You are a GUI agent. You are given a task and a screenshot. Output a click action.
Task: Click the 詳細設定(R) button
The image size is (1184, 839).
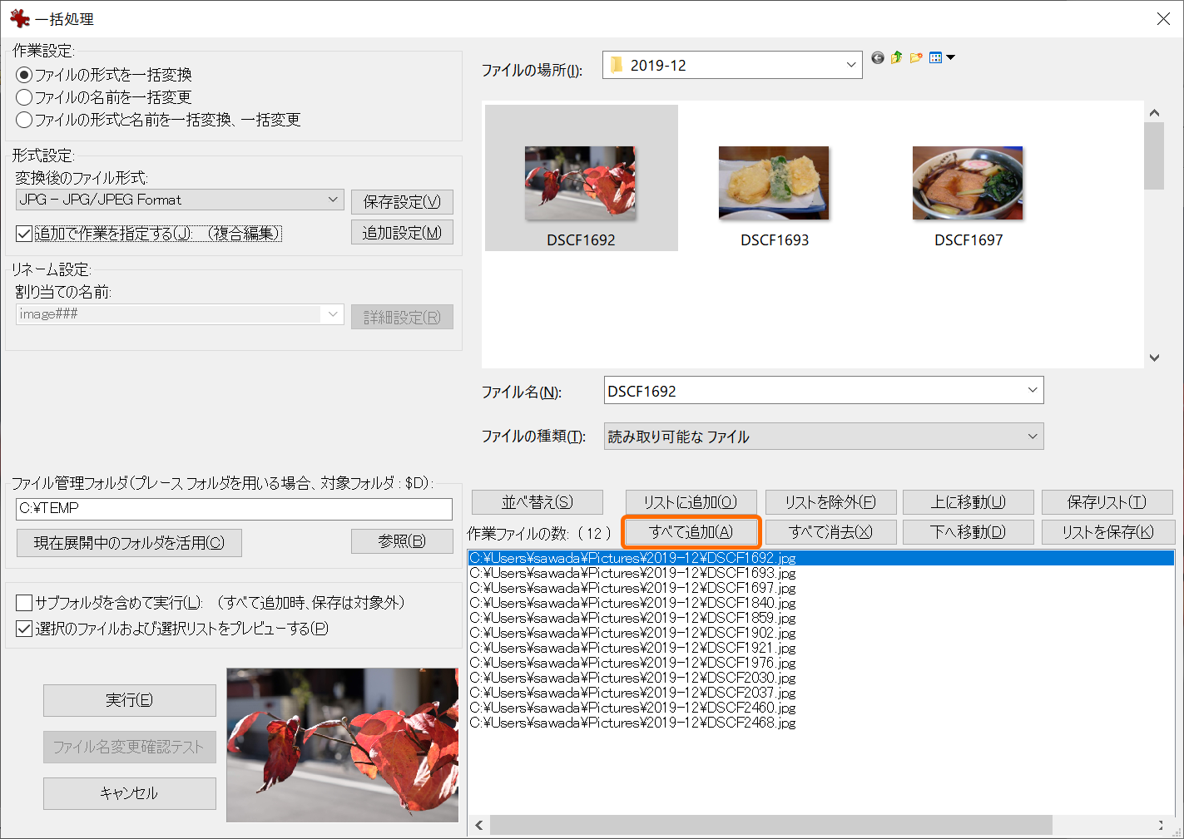(x=402, y=317)
